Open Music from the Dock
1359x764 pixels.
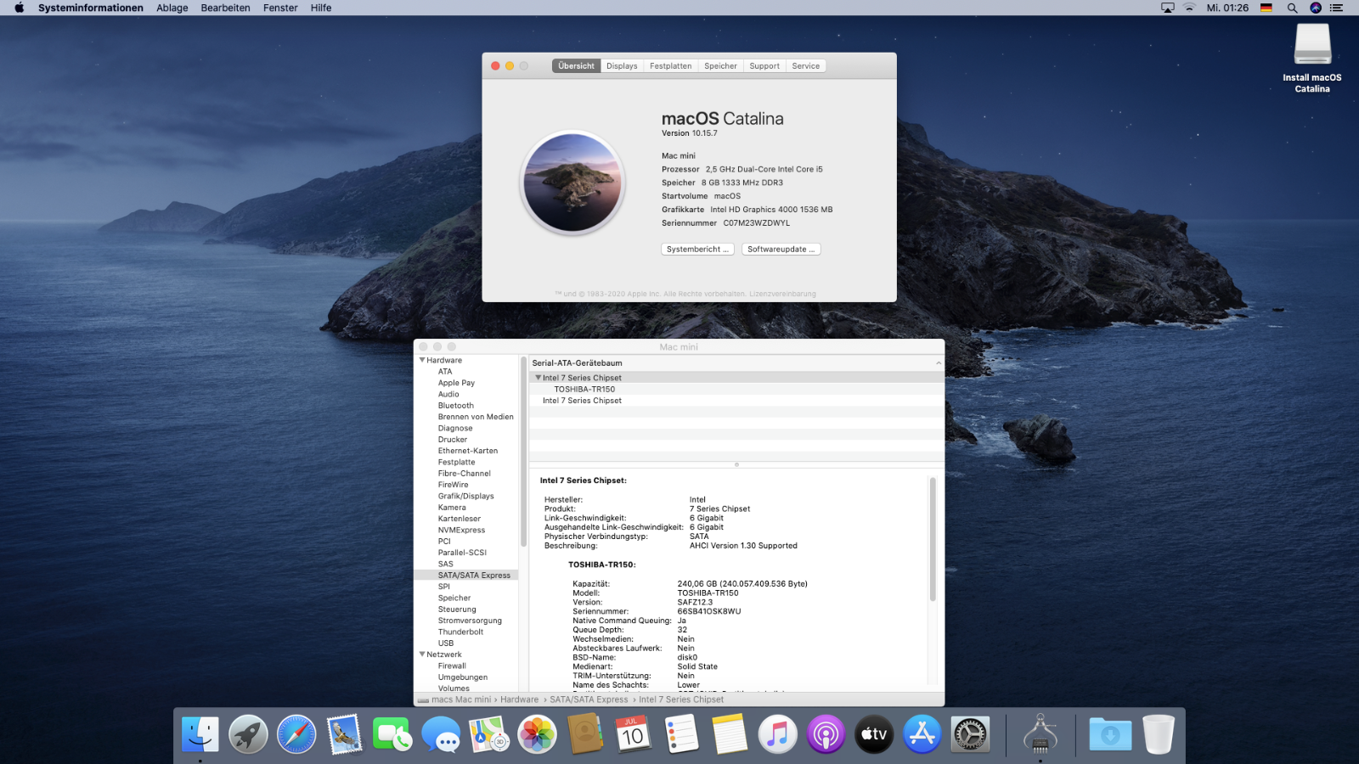point(777,734)
